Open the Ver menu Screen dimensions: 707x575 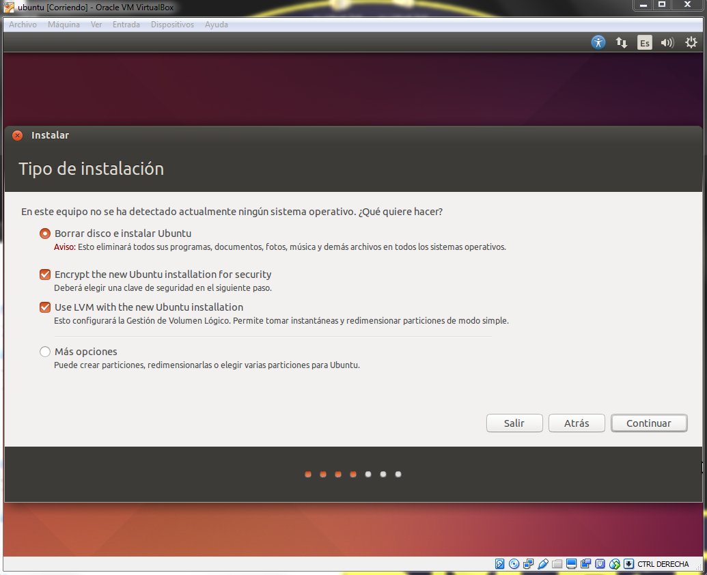96,25
